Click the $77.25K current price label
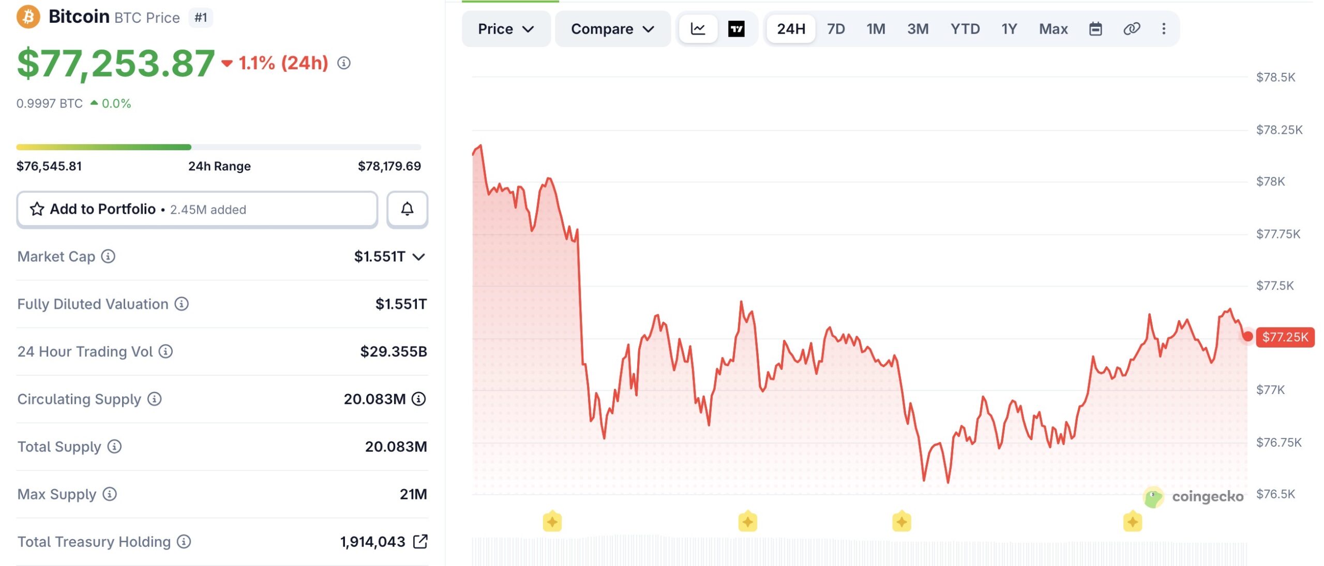Image resolution: width=1324 pixels, height=566 pixels. tap(1285, 337)
